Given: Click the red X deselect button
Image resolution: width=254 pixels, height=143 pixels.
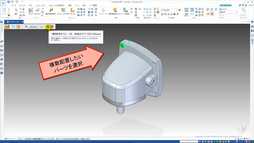Looking at the screenshot, I should point(52,27).
